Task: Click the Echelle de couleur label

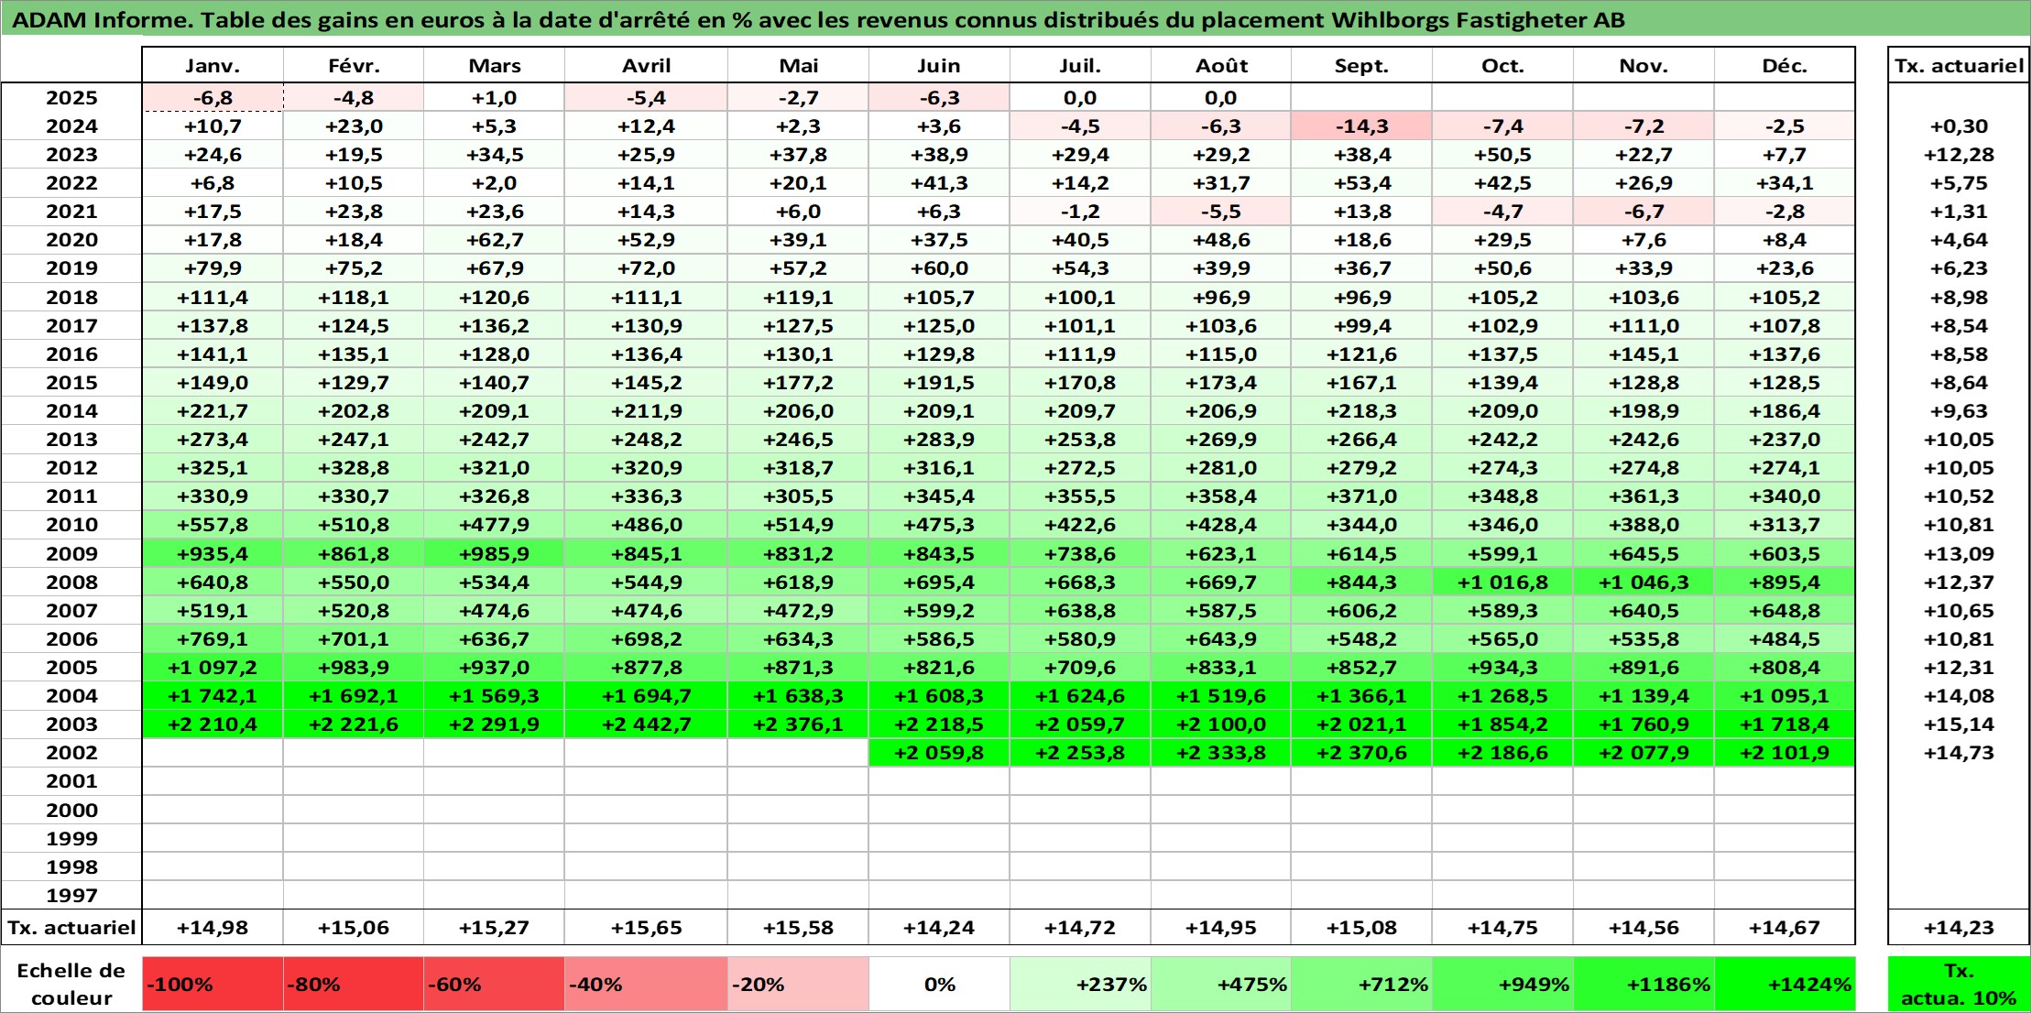Action: [x=71, y=985]
